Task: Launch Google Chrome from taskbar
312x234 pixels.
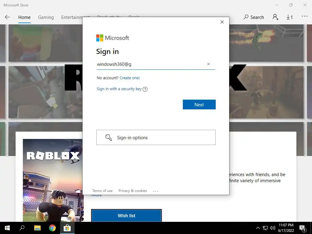Action: 52,228
